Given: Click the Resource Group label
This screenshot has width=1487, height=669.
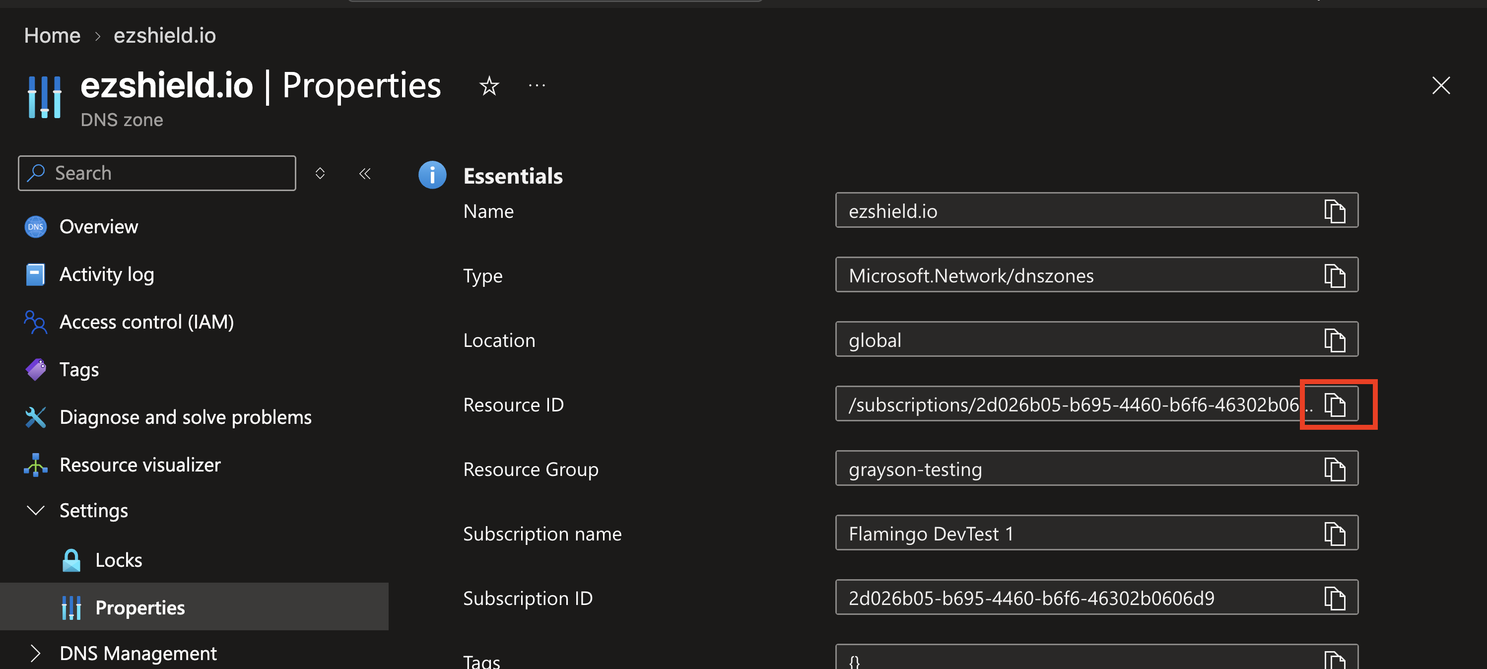Looking at the screenshot, I should tap(531, 469).
